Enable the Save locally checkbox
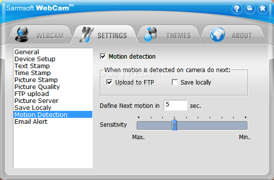This screenshot has height=180, width=274. click(175, 82)
